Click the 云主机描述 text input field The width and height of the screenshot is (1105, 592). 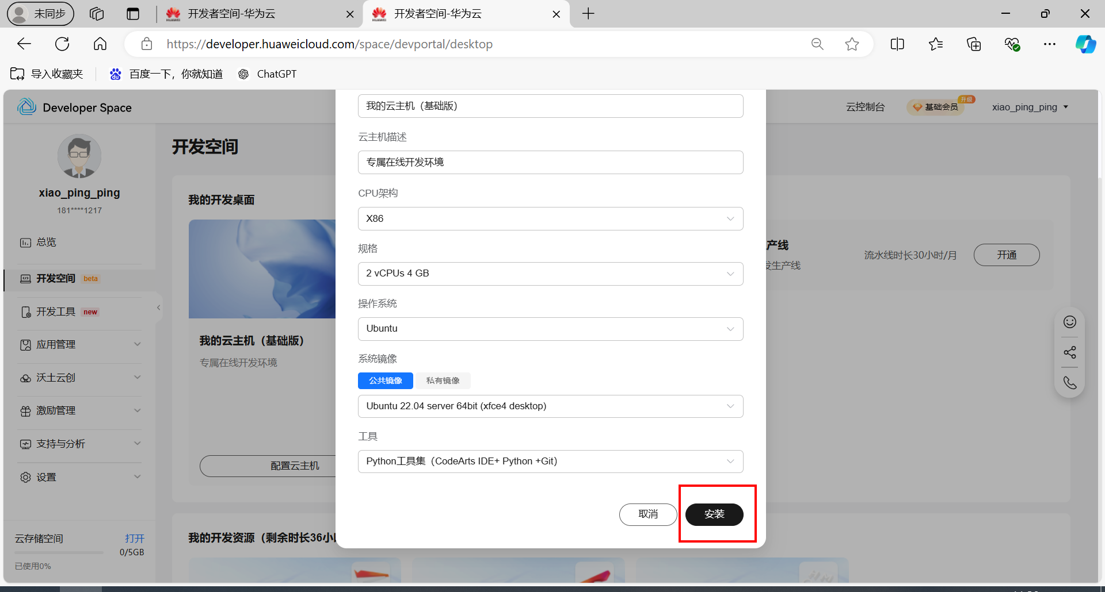click(550, 162)
